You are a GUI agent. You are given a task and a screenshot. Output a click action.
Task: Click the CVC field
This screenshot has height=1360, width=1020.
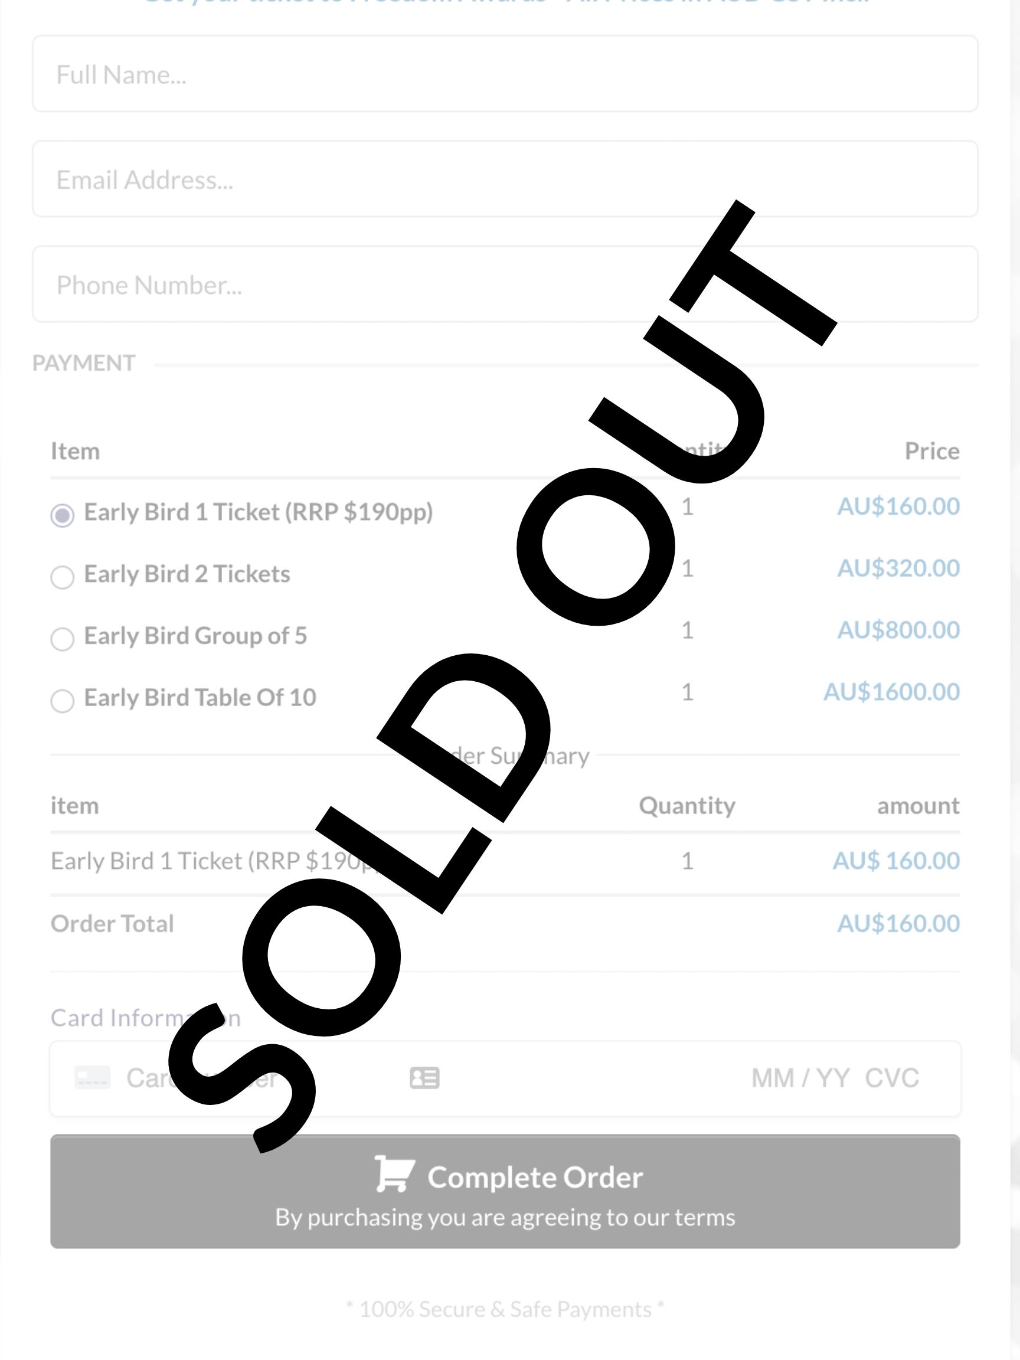tap(891, 1078)
